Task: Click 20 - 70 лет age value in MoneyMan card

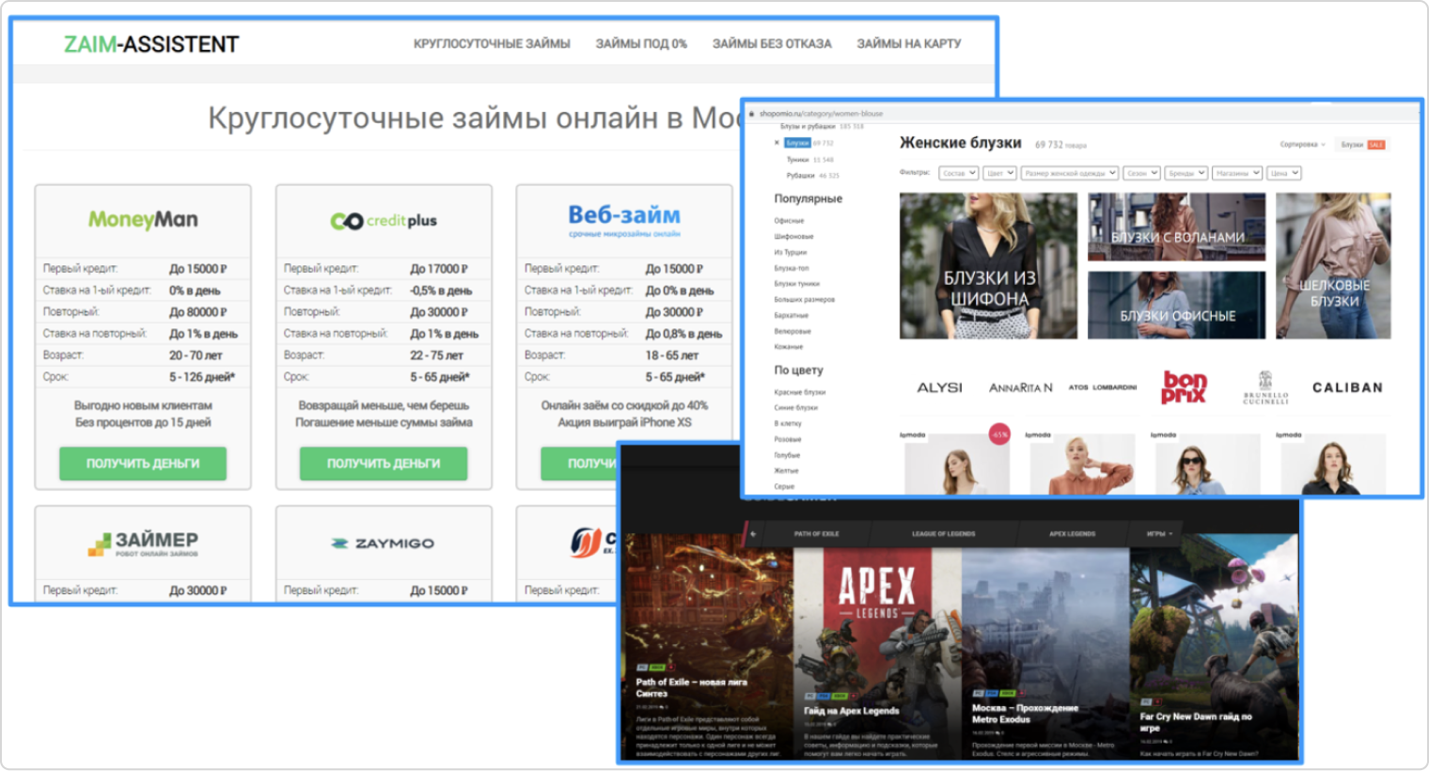Action: pos(196,355)
